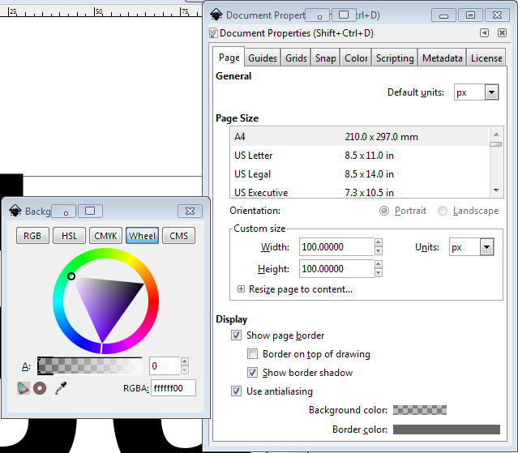The image size is (518, 453).
Task: Open the Default units dropdown
Action: pyautogui.click(x=491, y=92)
